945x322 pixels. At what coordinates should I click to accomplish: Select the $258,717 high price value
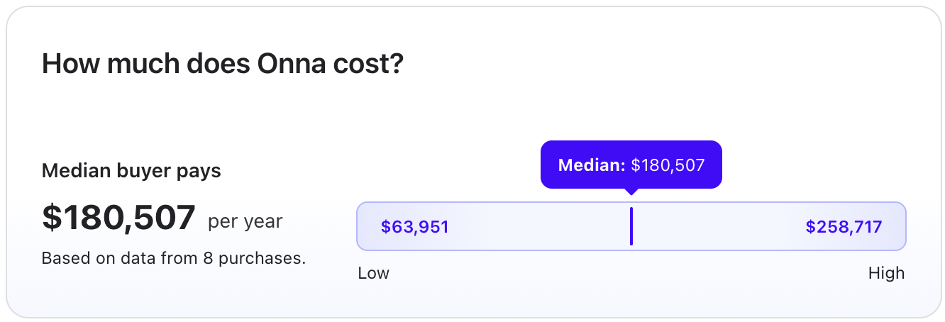844,227
